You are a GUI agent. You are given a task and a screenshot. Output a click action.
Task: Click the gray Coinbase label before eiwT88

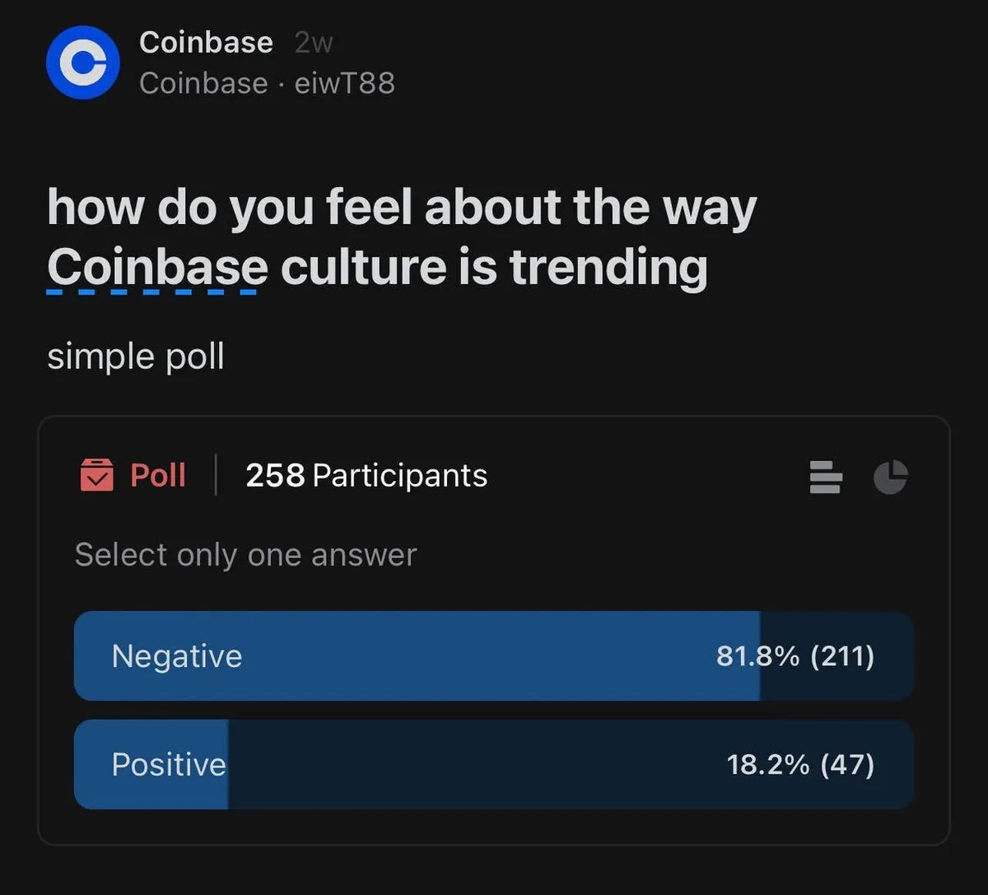click(203, 83)
